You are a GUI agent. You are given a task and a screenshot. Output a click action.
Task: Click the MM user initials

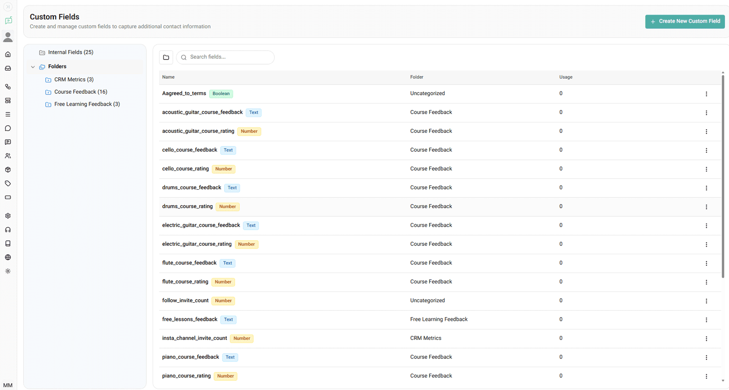tap(8, 385)
